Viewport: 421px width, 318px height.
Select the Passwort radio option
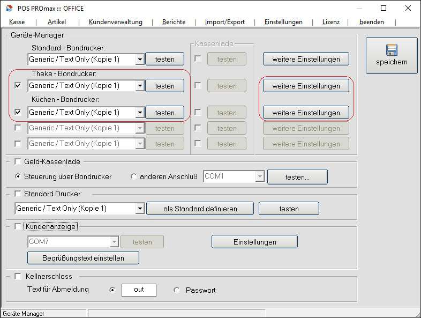(176, 290)
